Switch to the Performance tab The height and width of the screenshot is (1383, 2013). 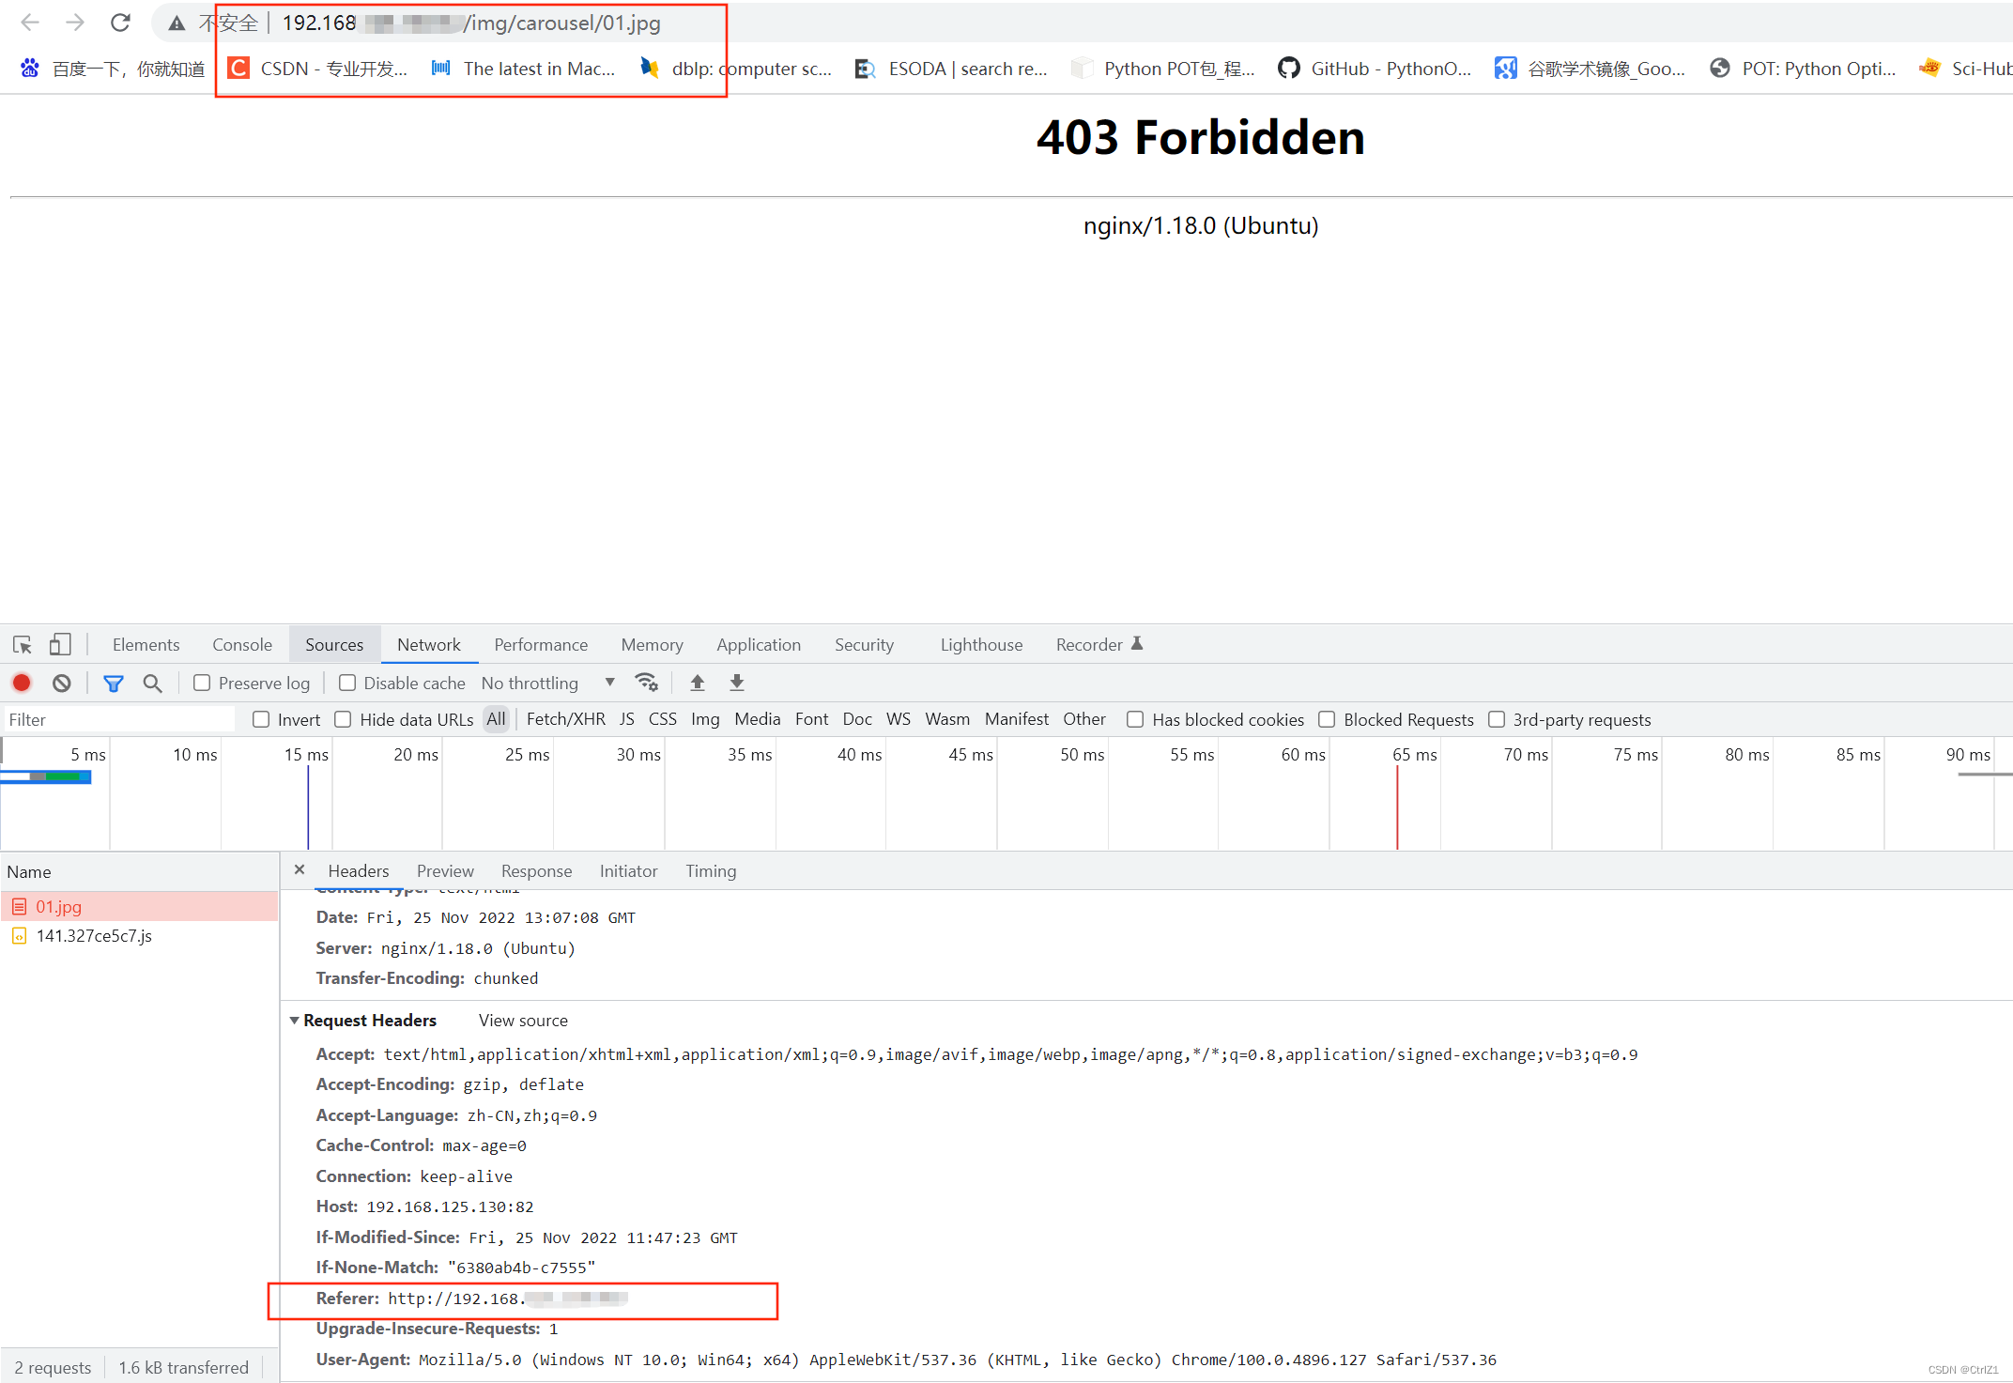pyautogui.click(x=541, y=645)
